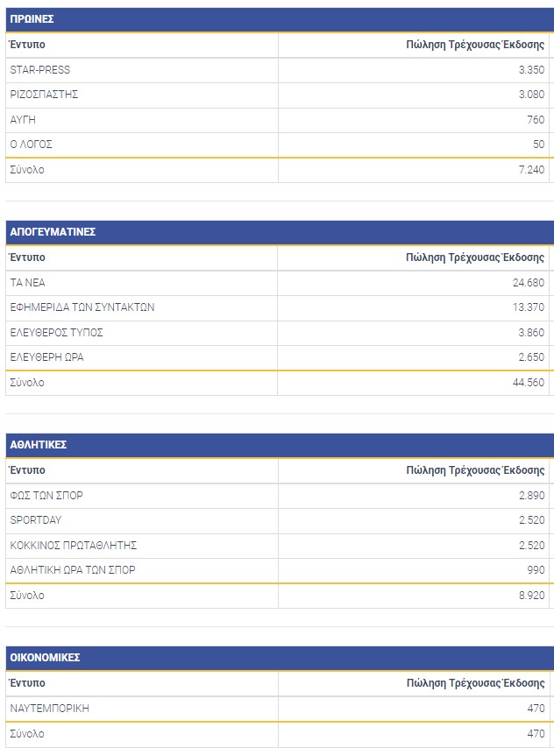Sort by Πώληση Τρέχουσας Έκδοσης in ΑΘΛΗΤΙΚΕΣ table
Screen dimensions: 554x748
(475, 470)
